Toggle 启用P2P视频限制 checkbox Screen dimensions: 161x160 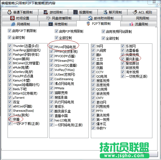point(56,31)
